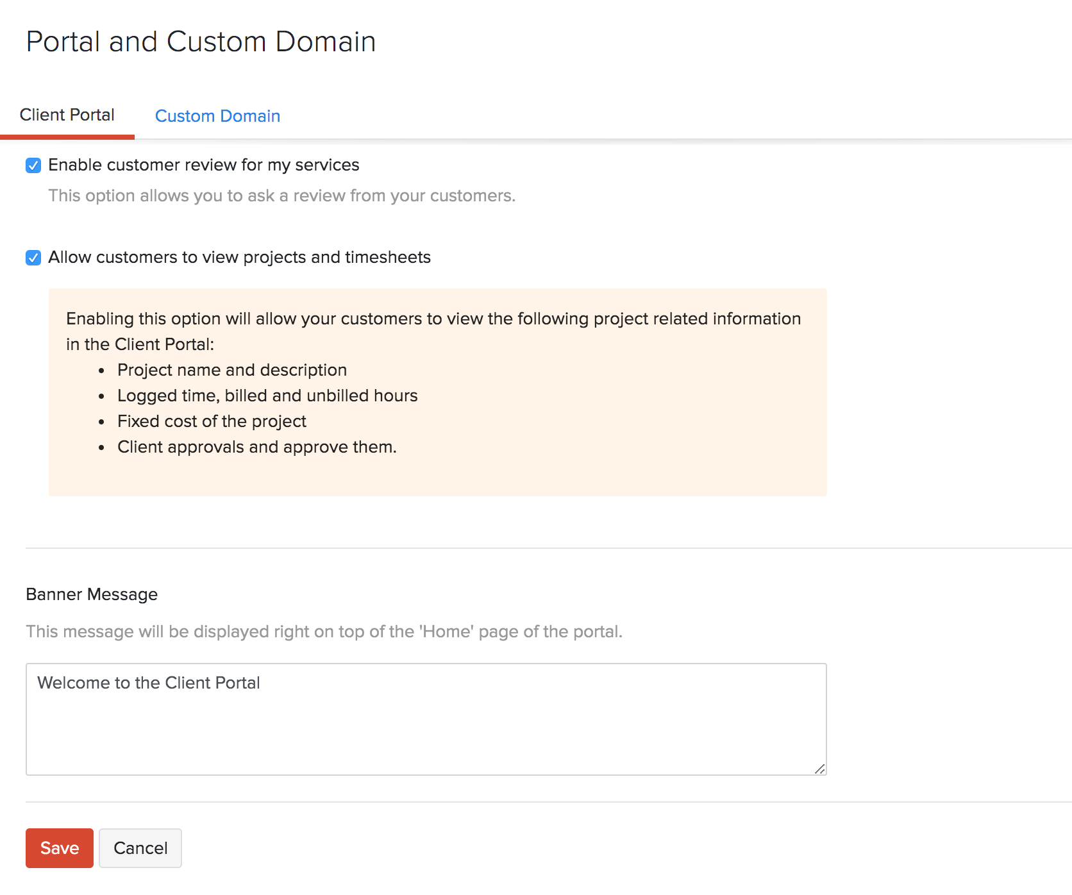Cancel the portal settings changes
Image resolution: width=1072 pixels, height=895 pixels.
[140, 848]
